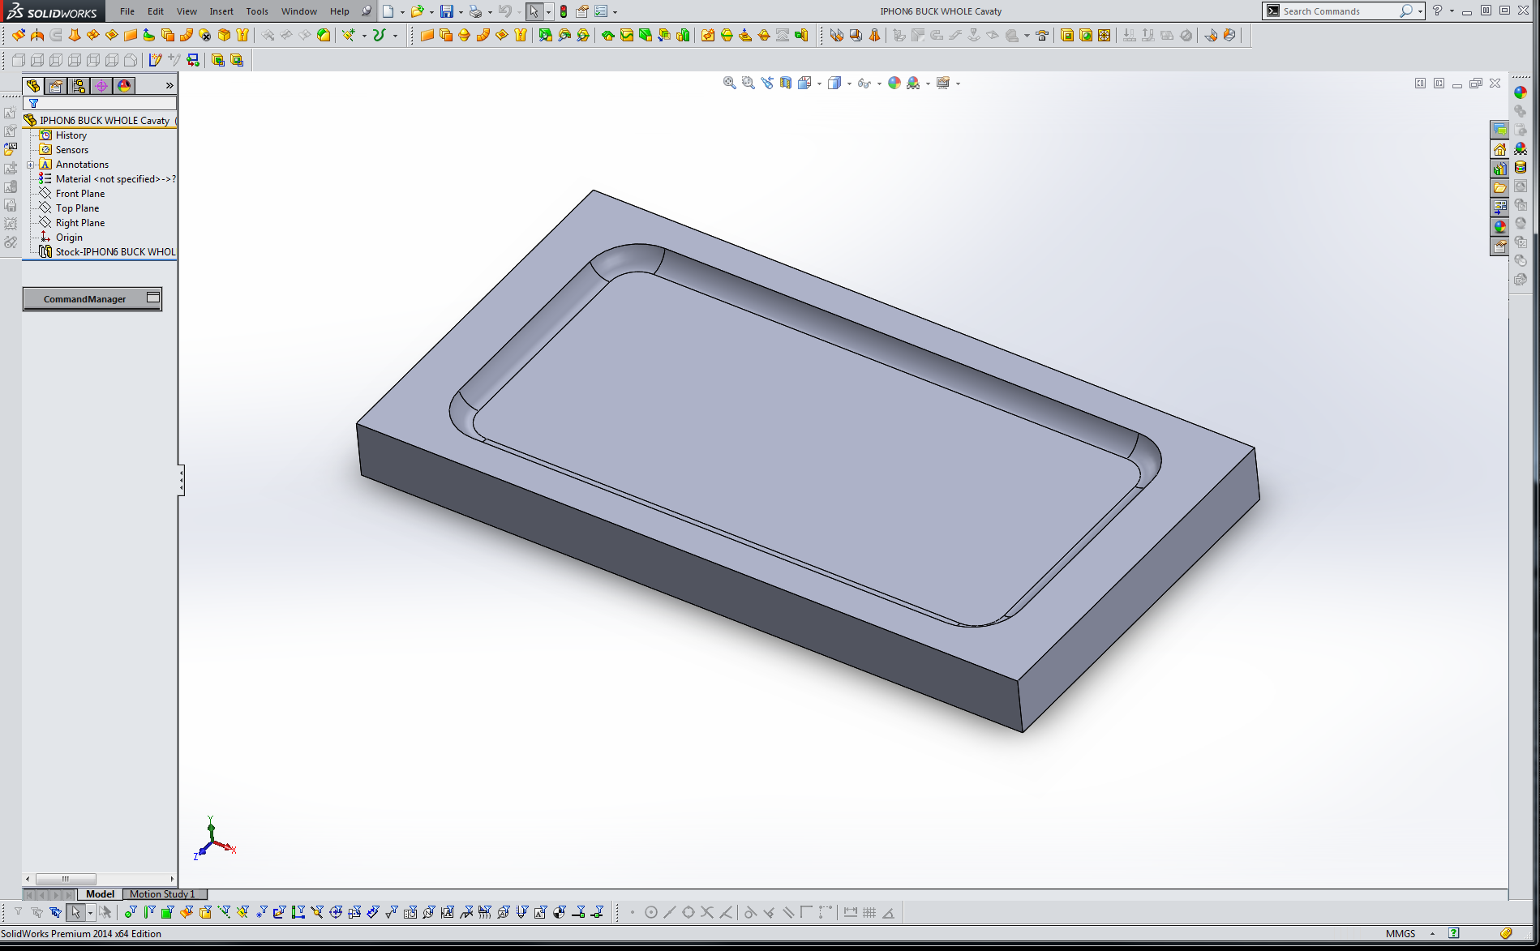Click the CommandManager floating toolbar button
The height and width of the screenshot is (951, 1540).
pos(92,299)
